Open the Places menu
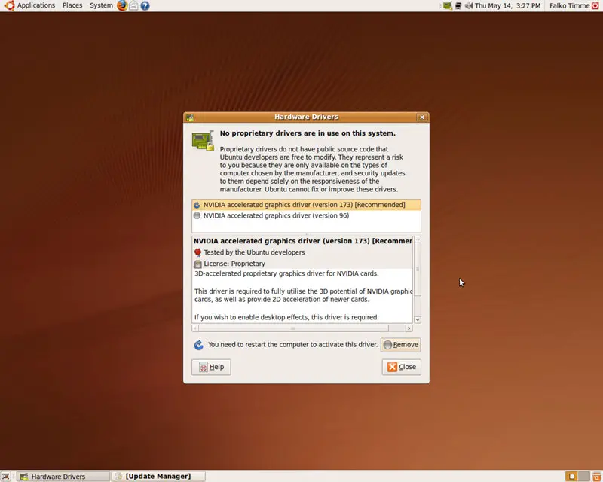Screen dimensions: 603x482 (72, 5)
